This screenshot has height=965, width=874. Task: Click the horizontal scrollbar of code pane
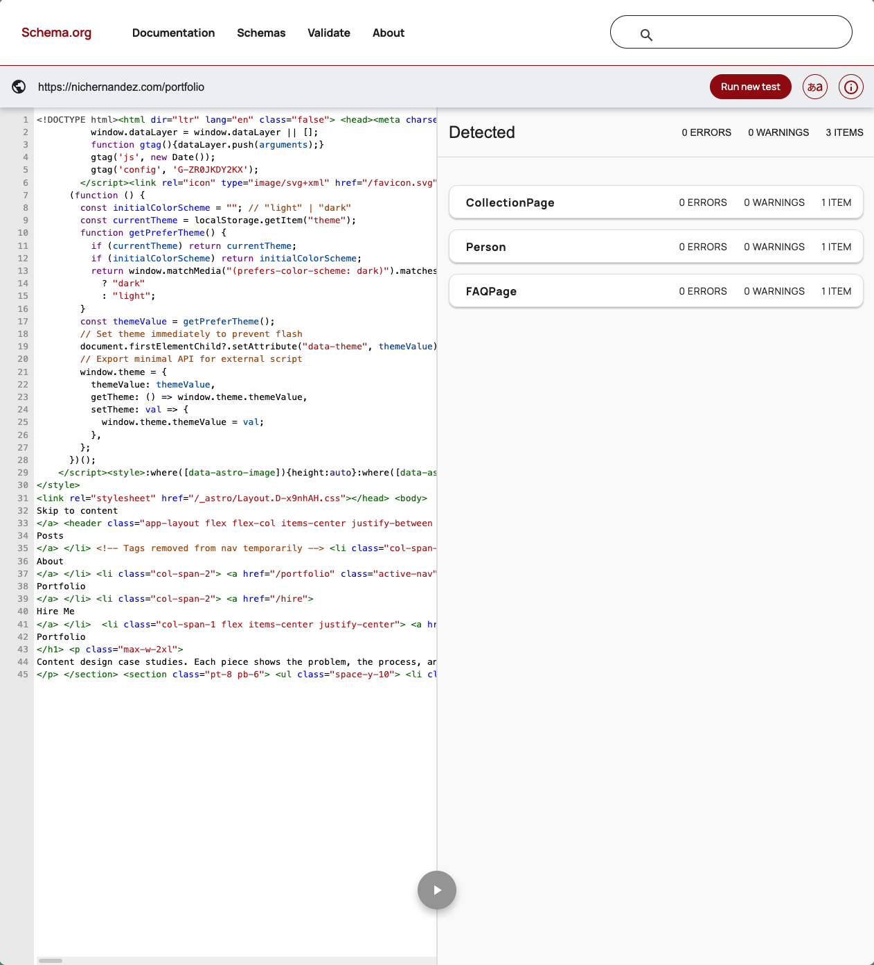click(x=51, y=961)
